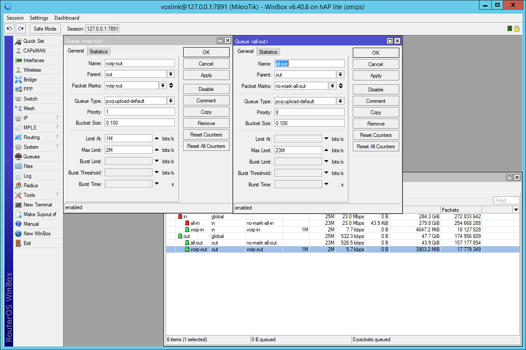
Task: Expand Burst Threshold field in all-out queue
Action: [x=327, y=173]
